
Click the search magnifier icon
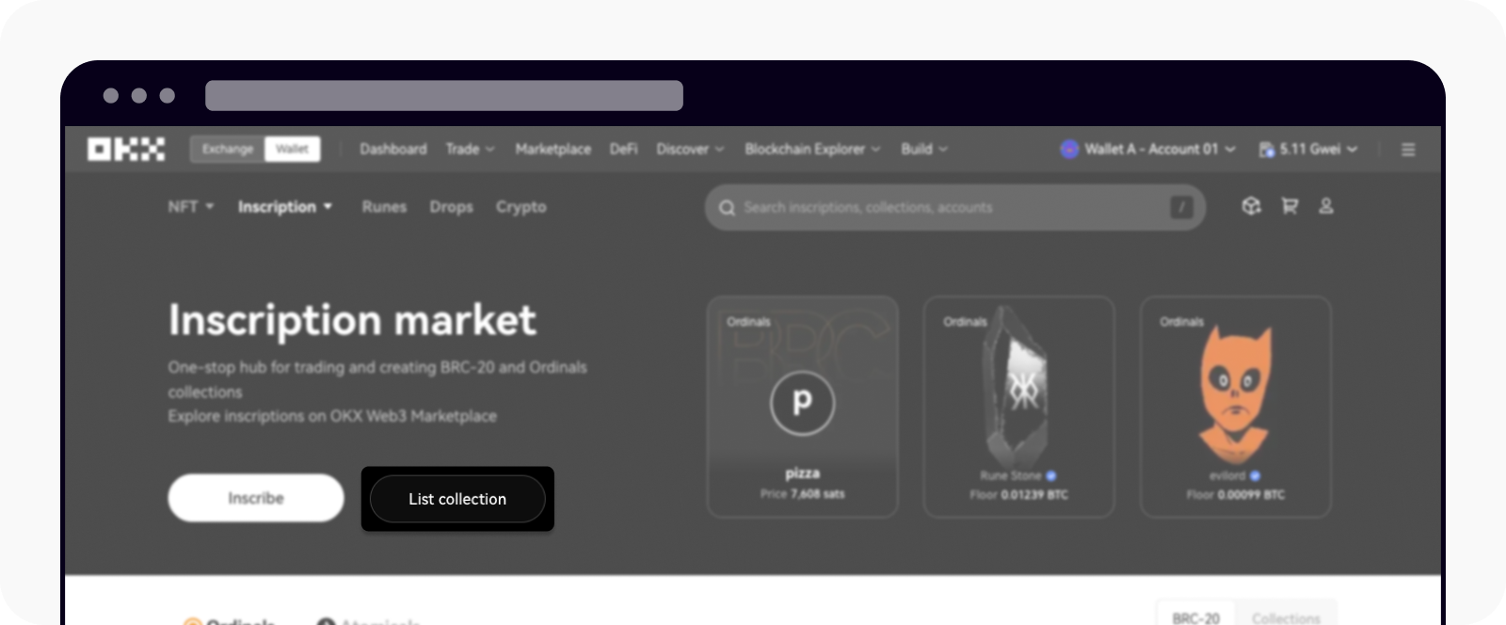(x=727, y=207)
